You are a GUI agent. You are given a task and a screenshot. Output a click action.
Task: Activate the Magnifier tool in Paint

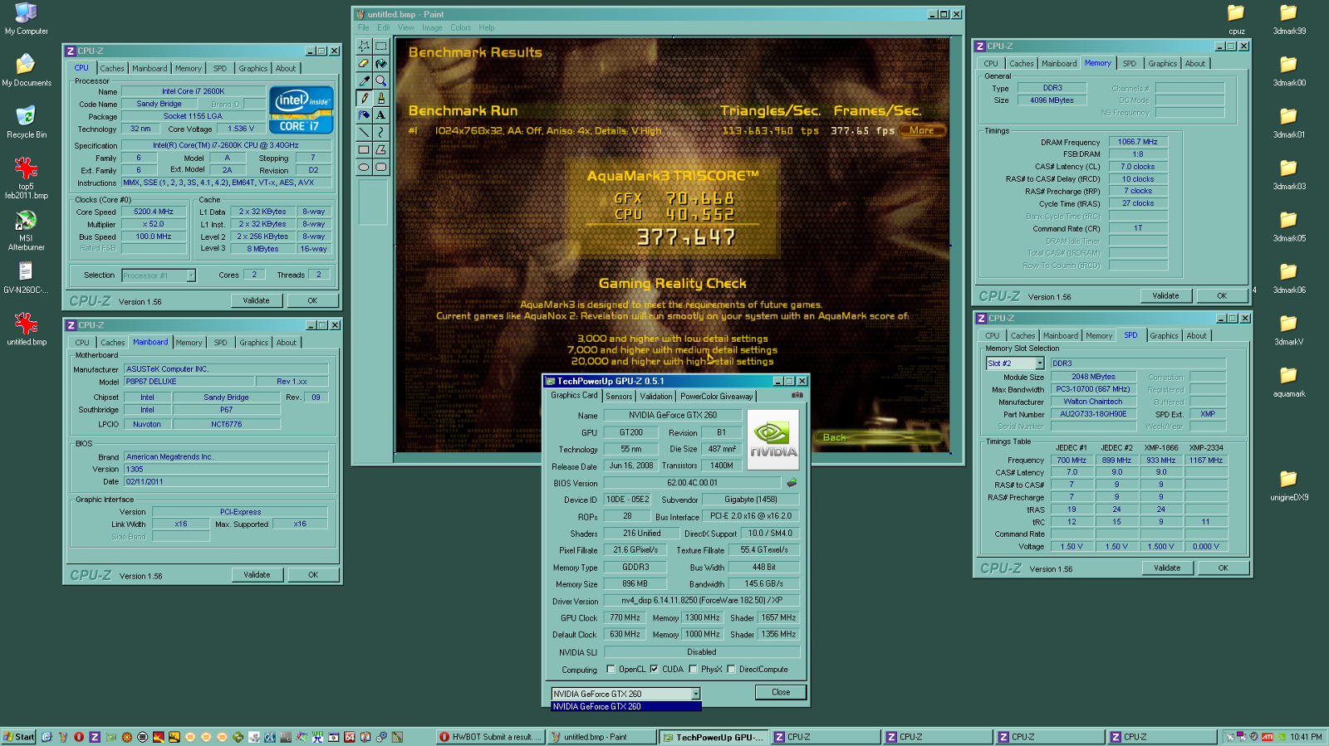(x=380, y=81)
